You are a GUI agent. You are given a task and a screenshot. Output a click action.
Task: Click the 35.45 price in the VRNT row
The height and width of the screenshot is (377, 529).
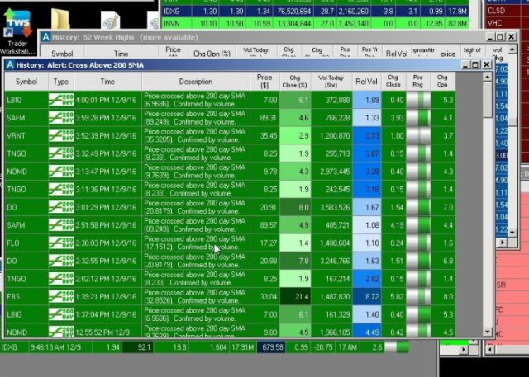pos(264,135)
